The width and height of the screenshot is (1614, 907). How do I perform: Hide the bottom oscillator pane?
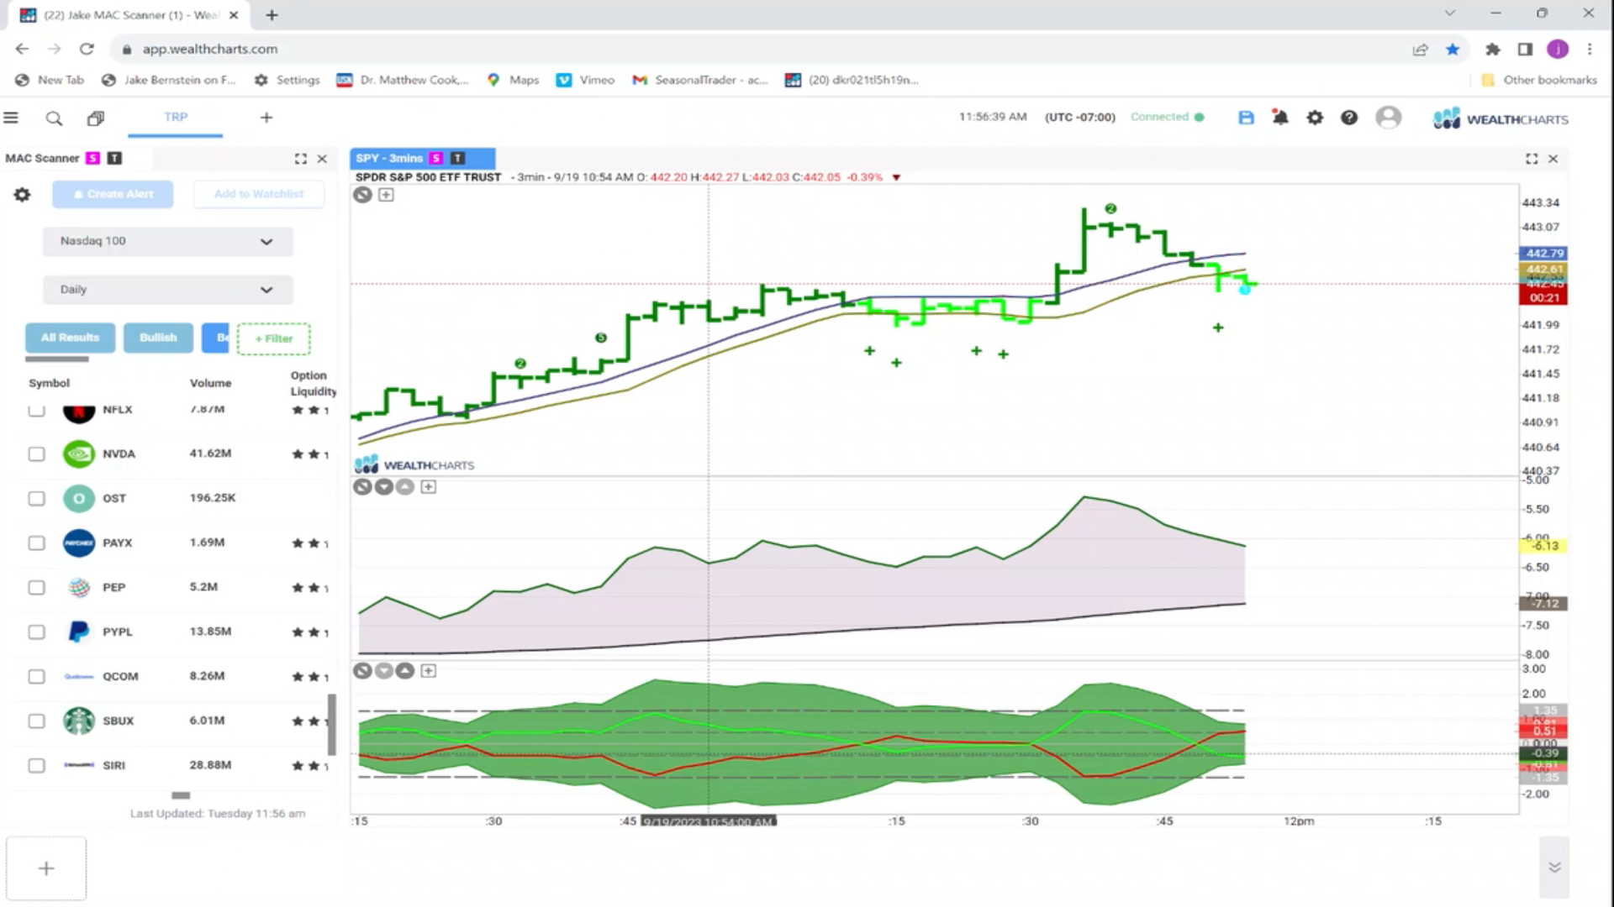pyautogui.click(x=362, y=671)
